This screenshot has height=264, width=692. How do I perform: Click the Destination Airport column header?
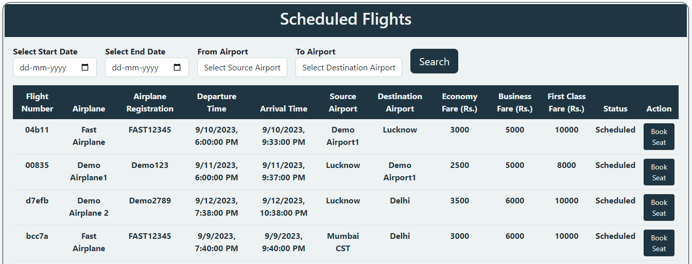[400, 102]
